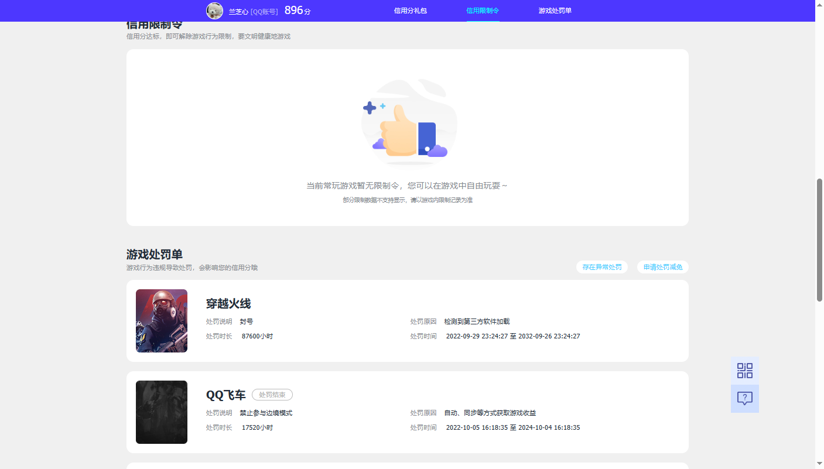Click the 当前常玩游戏暂无限制令 message
Image resolution: width=824 pixels, height=469 pixels.
click(x=407, y=186)
